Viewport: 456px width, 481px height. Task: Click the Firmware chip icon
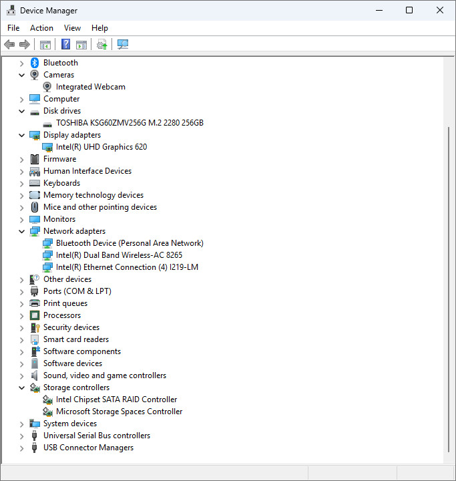pyautogui.click(x=35, y=159)
